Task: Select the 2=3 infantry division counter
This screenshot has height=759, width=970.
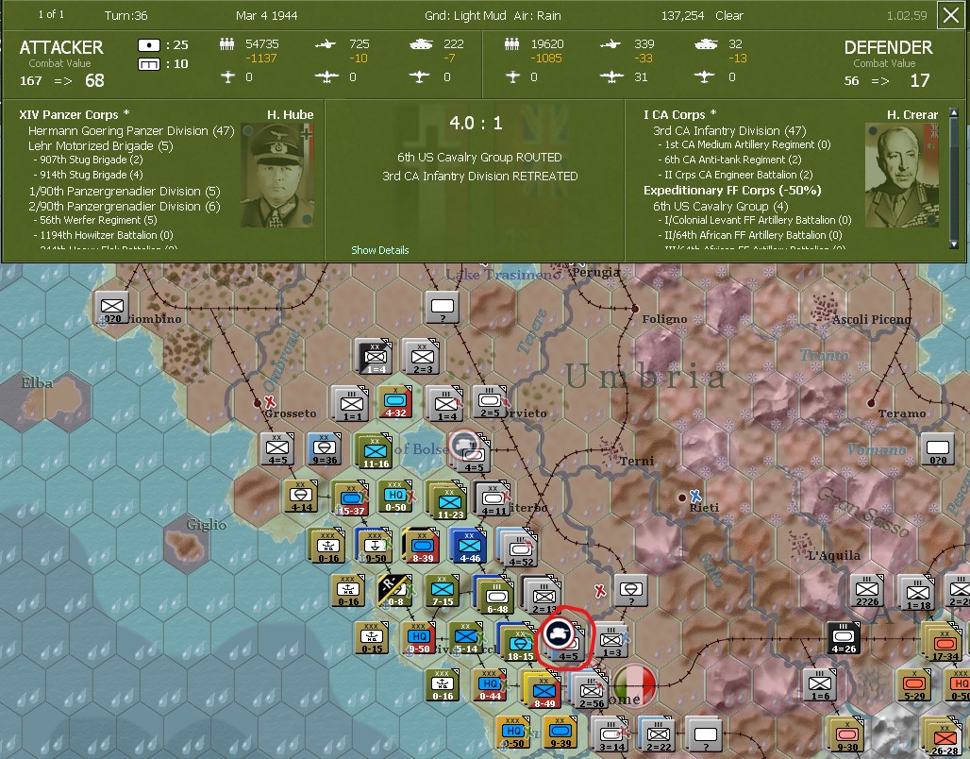Action: [423, 357]
